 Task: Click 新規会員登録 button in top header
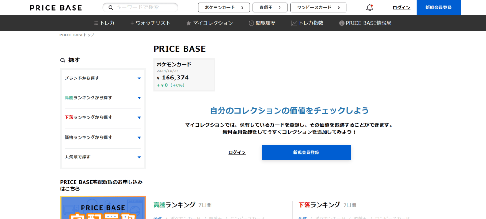coord(439,8)
